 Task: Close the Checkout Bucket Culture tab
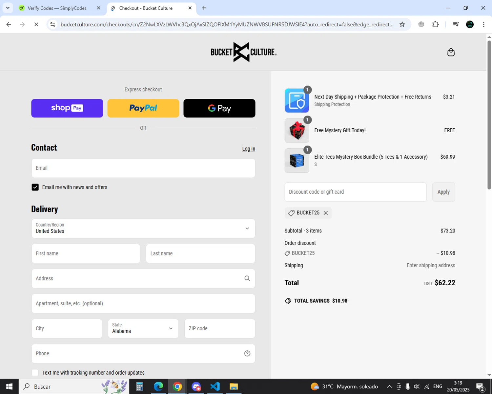tap(190, 8)
